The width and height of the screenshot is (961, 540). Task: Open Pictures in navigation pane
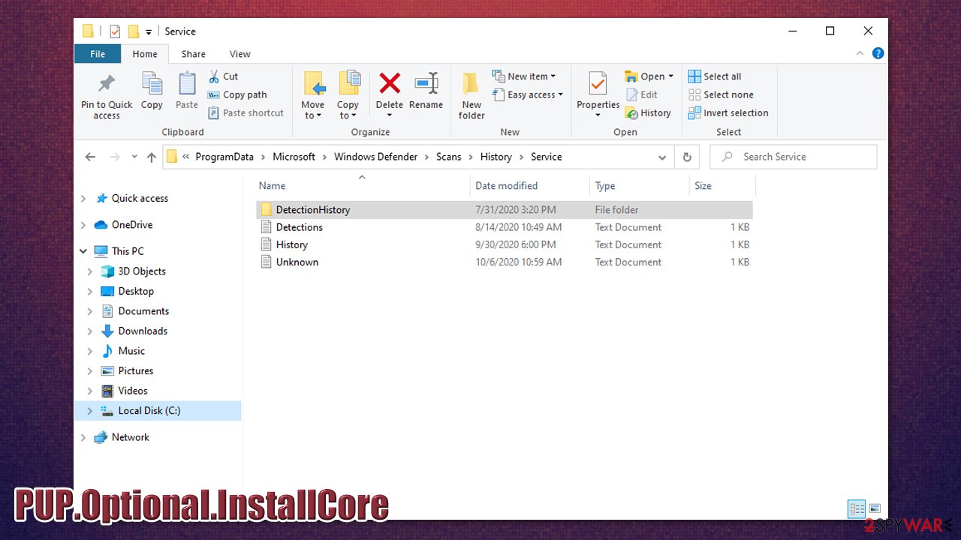135,371
